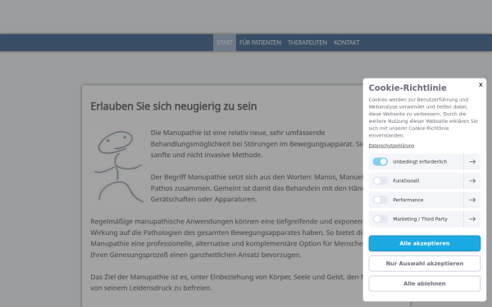Enable the Performance cookies switch
This screenshot has height=307, width=492.
pyautogui.click(x=380, y=200)
